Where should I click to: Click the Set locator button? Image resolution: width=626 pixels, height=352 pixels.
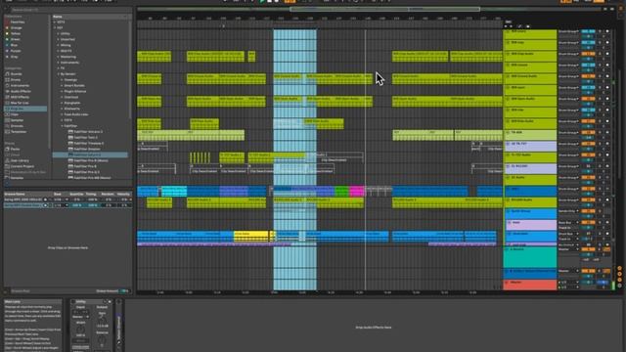click(509, 22)
